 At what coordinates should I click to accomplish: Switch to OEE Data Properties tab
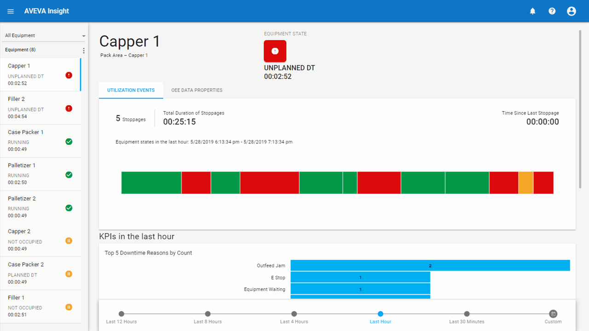(x=196, y=90)
